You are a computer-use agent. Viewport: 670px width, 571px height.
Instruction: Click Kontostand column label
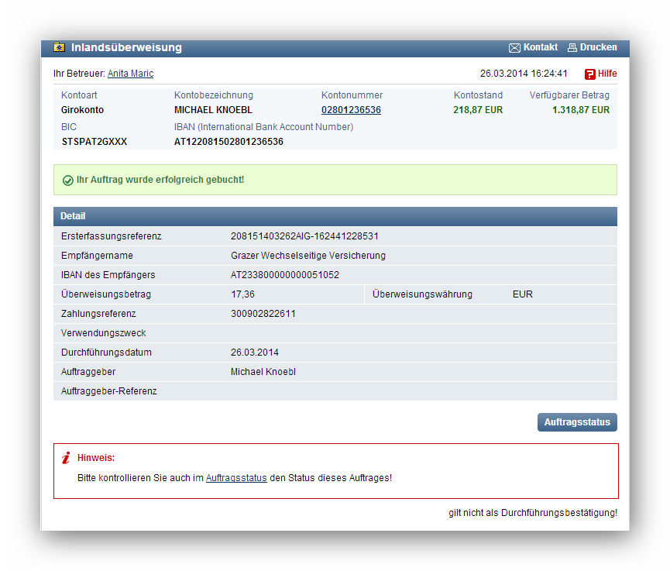point(478,95)
